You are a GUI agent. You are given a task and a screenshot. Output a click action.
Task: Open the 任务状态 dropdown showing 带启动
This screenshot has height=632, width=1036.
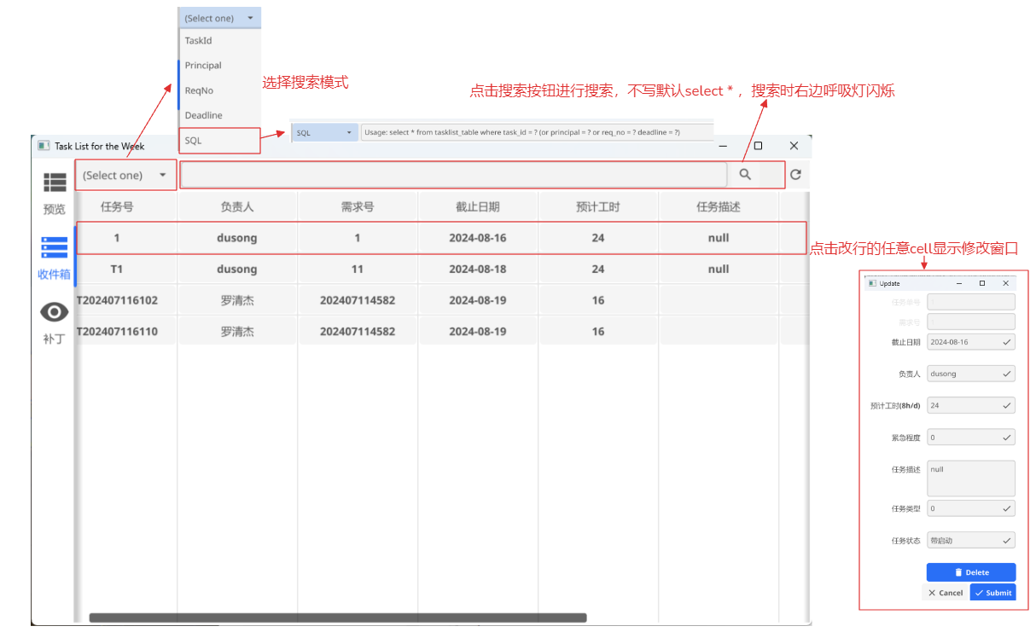[x=970, y=540]
